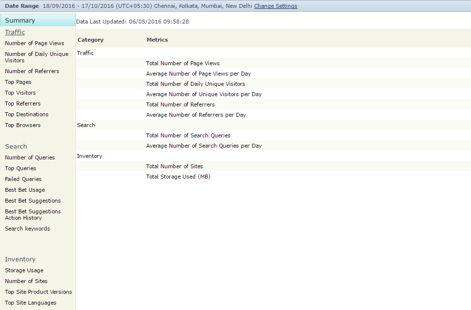Open Top Site Languages report
The width and height of the screenshot is (471, 310).
point(30,303)
